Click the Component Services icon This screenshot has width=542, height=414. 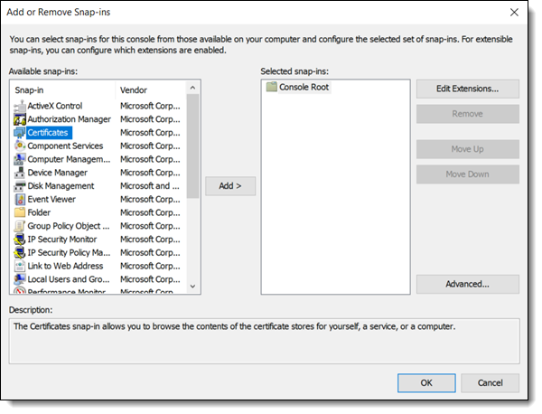[x=20, y=146]
